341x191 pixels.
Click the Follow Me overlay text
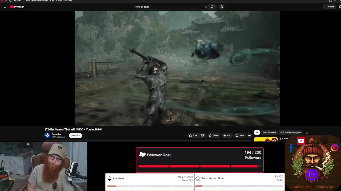[325, 187]
